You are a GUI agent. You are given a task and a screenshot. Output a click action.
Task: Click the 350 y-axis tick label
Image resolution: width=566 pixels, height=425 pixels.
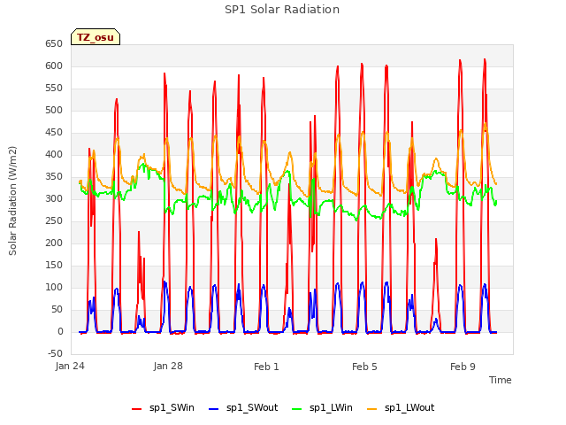[54, 177]
